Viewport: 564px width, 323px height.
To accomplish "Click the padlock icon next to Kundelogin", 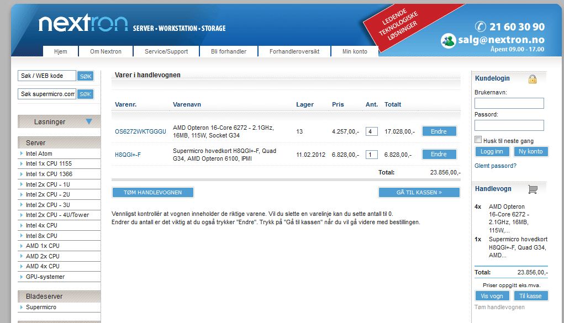I will point(533,79).
